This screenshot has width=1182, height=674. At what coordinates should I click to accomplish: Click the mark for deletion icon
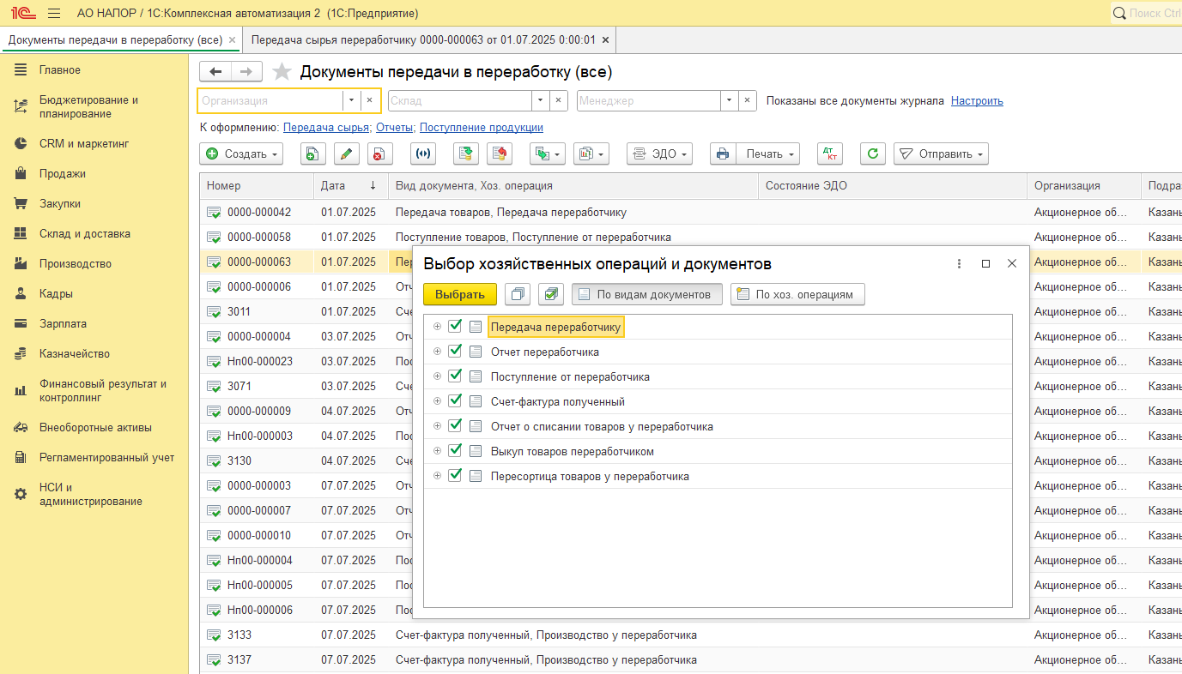pyautogui.click(x=379, y=154)
